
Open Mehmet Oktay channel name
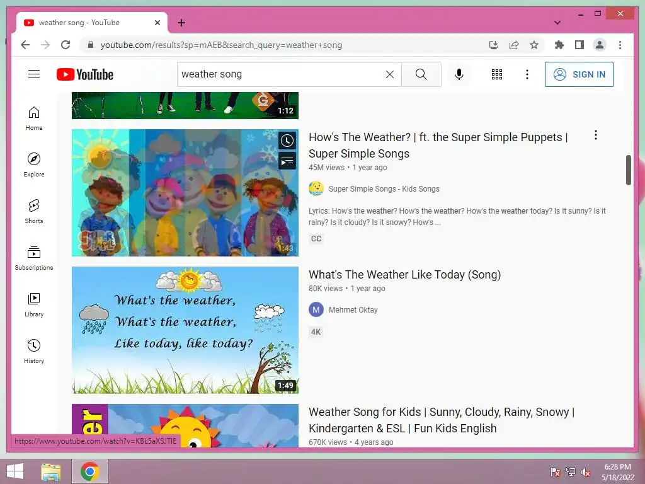(353, 310)
